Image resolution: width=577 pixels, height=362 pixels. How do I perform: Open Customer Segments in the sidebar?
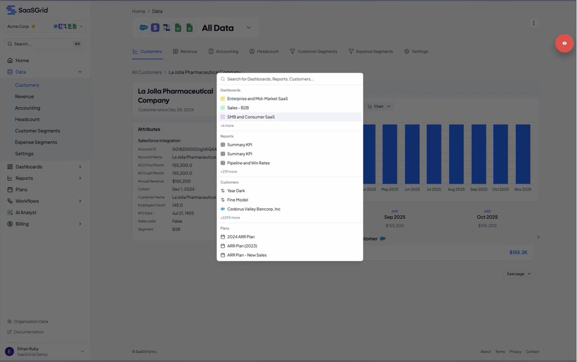click(x=38, y=131)
